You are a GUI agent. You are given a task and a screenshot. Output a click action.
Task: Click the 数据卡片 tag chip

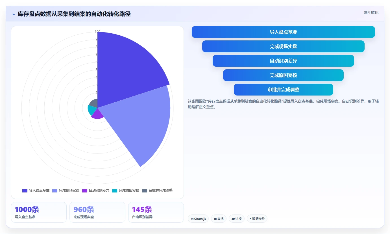(x=257, y=219)
